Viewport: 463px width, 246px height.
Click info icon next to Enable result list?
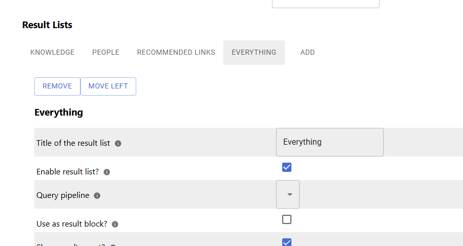(x=107, y=172)
